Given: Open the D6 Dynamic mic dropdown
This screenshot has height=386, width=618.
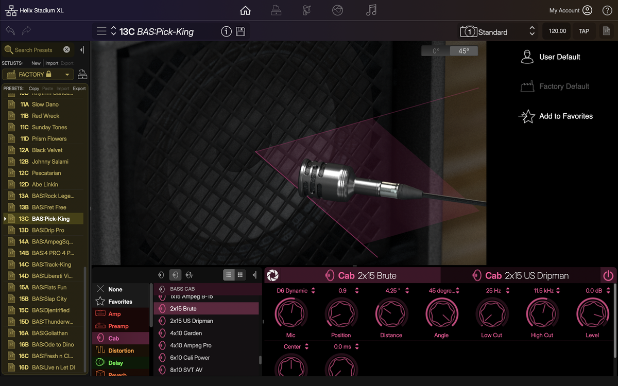Looking at the screenshot, I should 313,291.
